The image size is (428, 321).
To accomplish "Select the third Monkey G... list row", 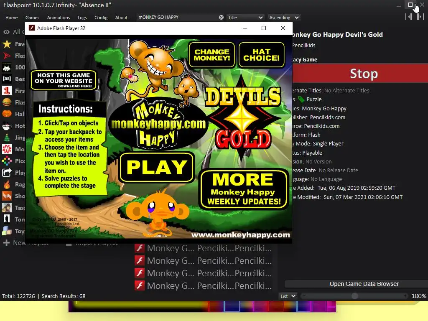I will 204,273.
